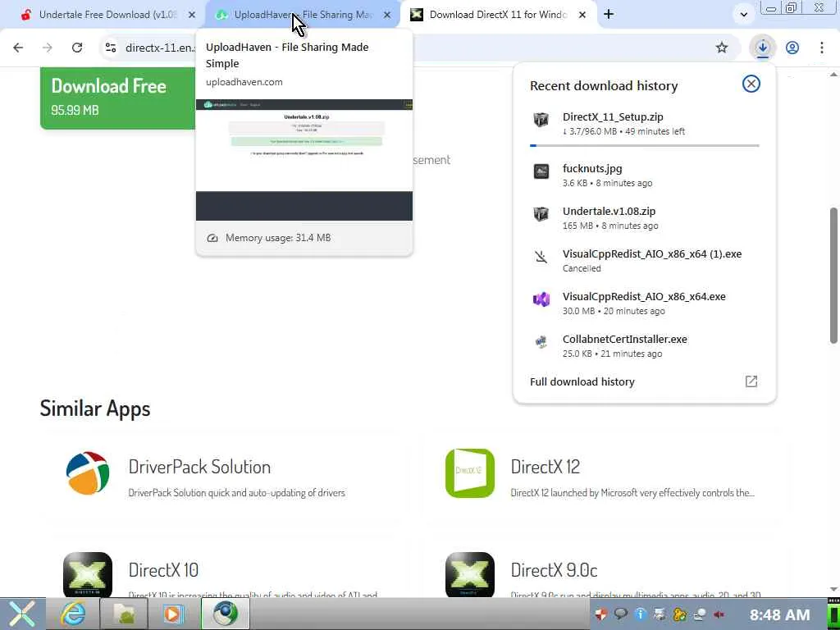Close the UploadHaven tab
Viewport: 840px width, 630px height.
(387, 15)
